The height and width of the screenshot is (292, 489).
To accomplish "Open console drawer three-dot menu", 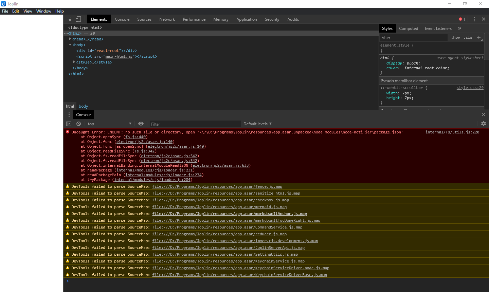I will pyautogui.click(x=69, y=115).
